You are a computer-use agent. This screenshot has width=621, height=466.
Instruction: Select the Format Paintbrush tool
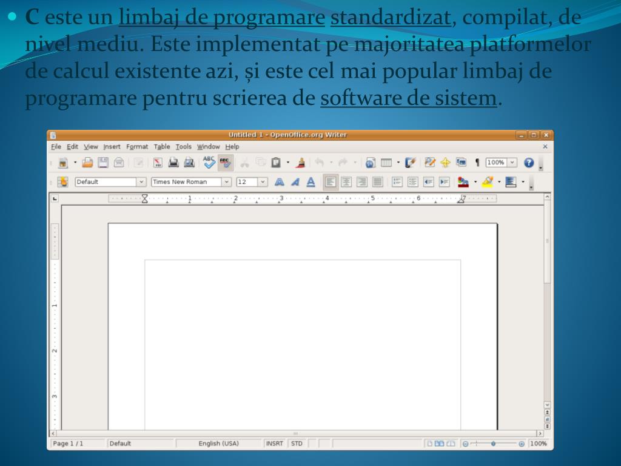(x=301, y=163)
